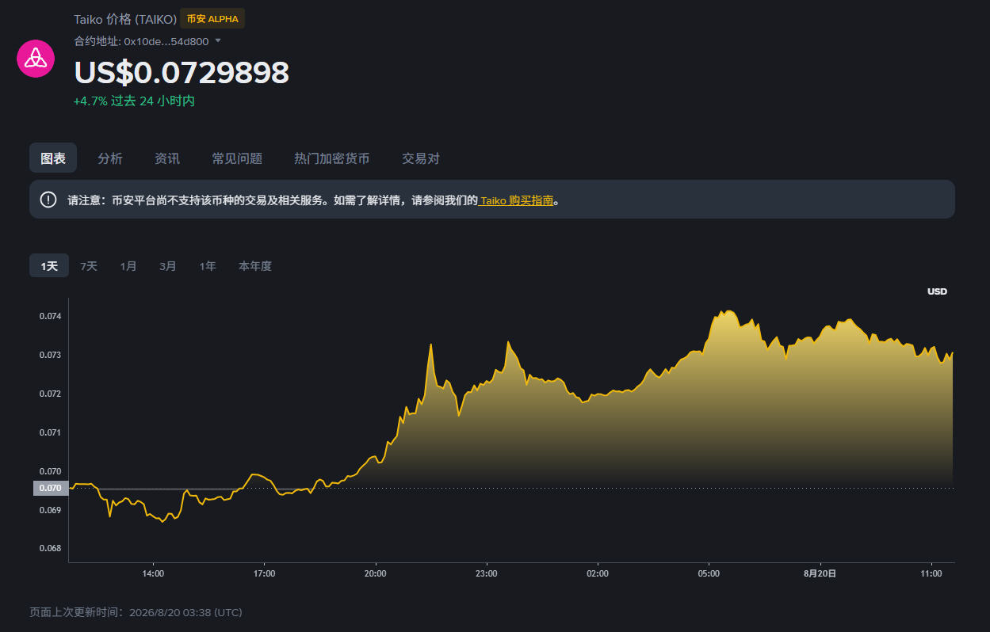
Task: Click the 17:00 time axis label
Action: (x=264, y=573)
